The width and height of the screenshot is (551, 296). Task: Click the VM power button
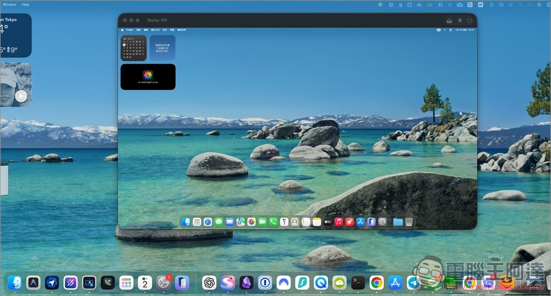[x=469, y=20]
